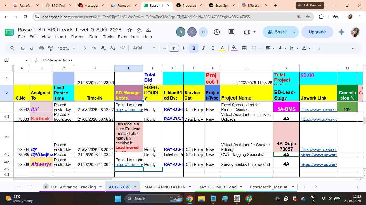Viewport: 366px width, 205px height.
Task: Click the Upgrade button
Action: click(x=317, y=32)
